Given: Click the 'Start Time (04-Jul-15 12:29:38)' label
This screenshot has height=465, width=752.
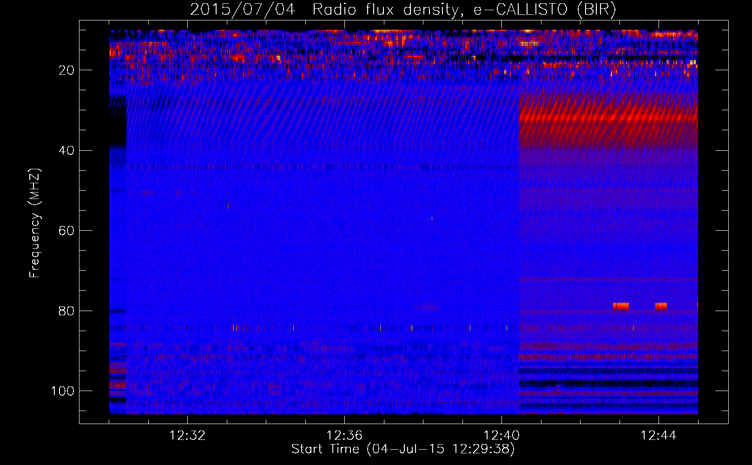Looking at the screenshot, I should [x=403, y=449].
